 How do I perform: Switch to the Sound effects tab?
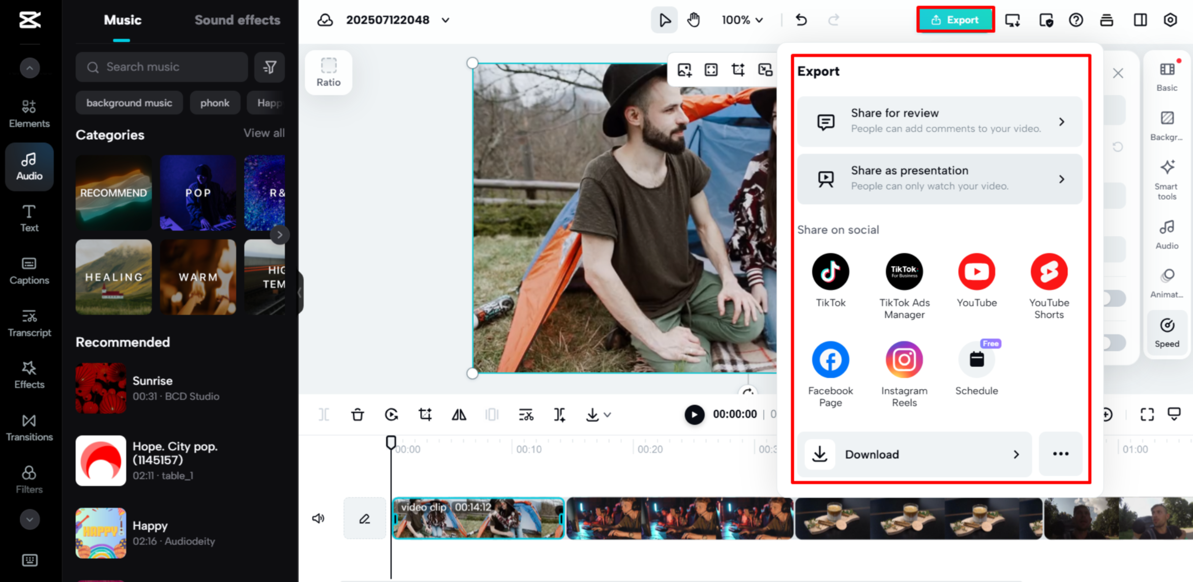click(x=237, y=20)
